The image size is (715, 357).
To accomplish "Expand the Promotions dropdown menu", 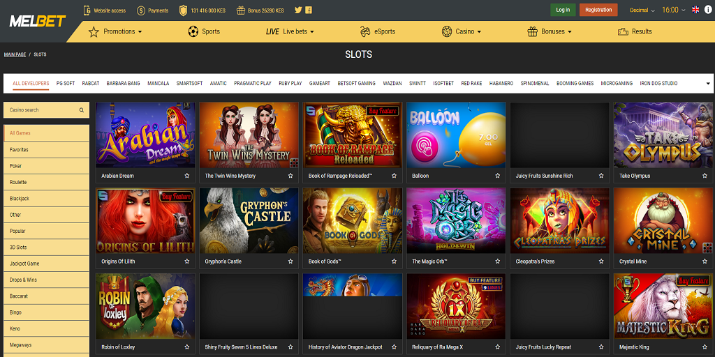I will [x=140, y=32].
